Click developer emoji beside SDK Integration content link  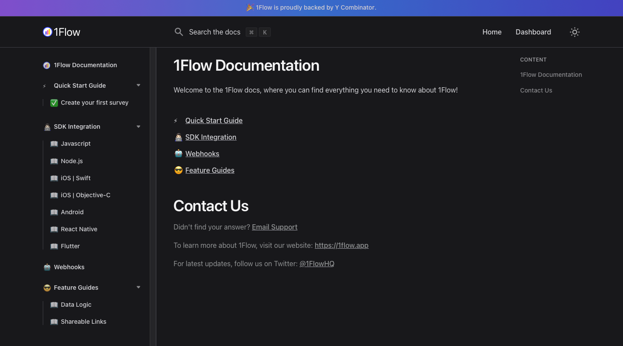point(178,137)
